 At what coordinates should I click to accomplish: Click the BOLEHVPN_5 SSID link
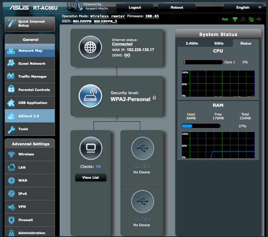[x=106, y=21]
